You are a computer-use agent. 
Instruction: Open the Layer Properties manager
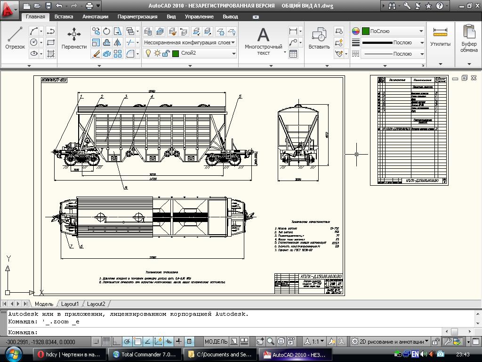click(148, 31)
